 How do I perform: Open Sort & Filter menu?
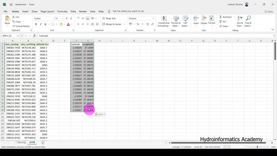(x=240, y=21)
